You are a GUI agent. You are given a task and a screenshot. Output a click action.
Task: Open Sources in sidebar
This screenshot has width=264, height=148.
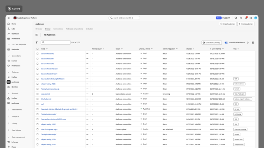tap(14, 61)
